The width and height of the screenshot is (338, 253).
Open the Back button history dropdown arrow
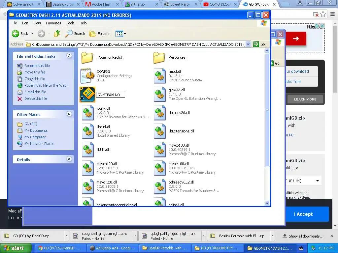point(32,34)
